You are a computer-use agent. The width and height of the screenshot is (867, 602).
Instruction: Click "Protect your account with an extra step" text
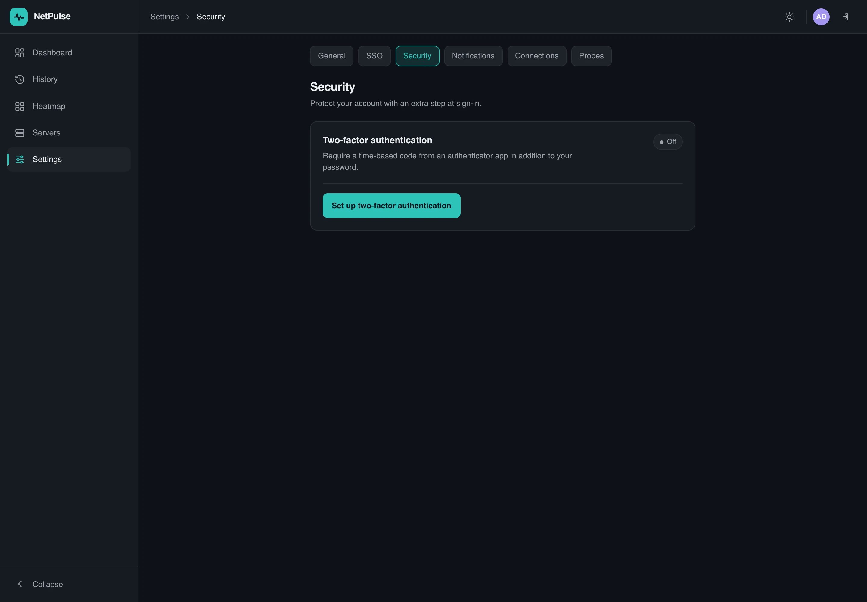[x=395, y=103]
